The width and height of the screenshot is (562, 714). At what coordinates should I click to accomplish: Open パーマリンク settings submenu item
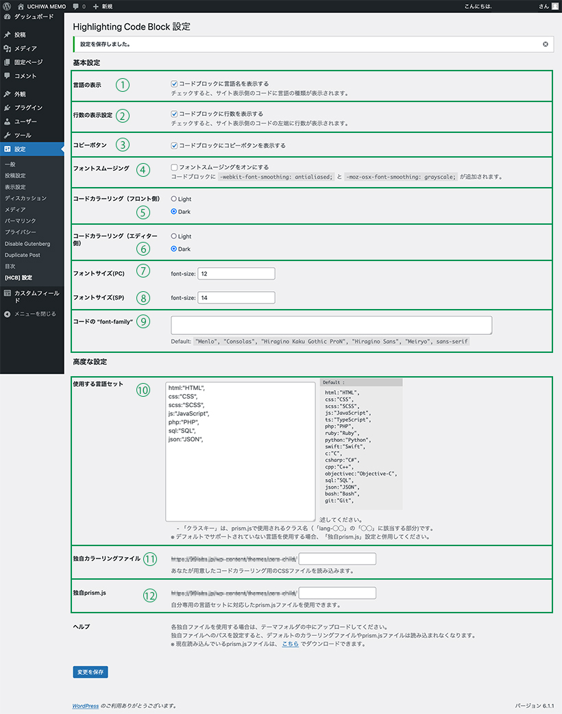tap(20, 221)
